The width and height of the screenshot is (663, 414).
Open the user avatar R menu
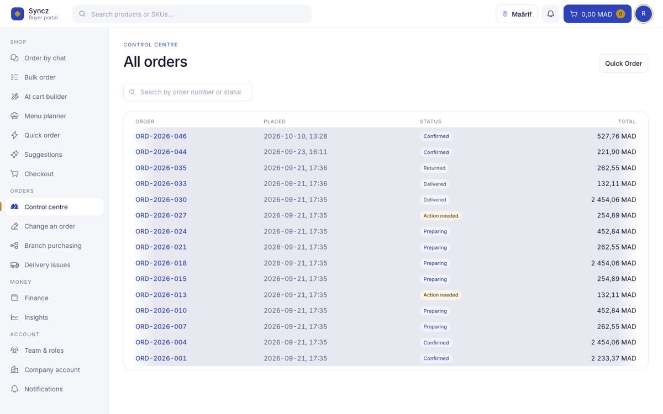(643, 14)
